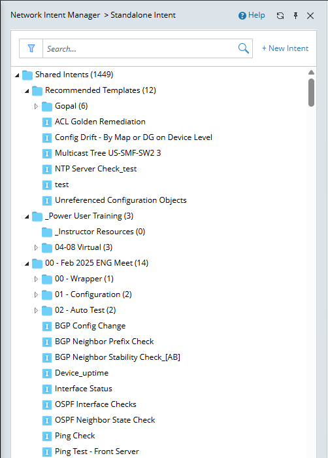
Task: Click the ACL Golden Remediation intent icon
Action: (x=47, y=122)
